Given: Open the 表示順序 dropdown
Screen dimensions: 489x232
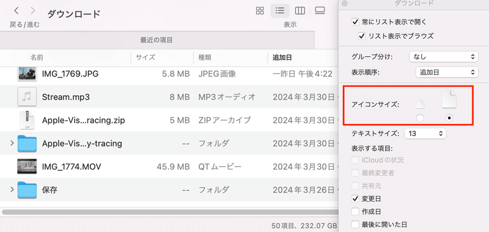Looking at the screenshot, I should tap(447, 72).
